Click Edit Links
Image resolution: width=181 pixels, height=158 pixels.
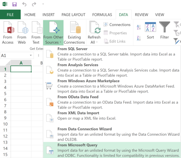coord(114,41)
